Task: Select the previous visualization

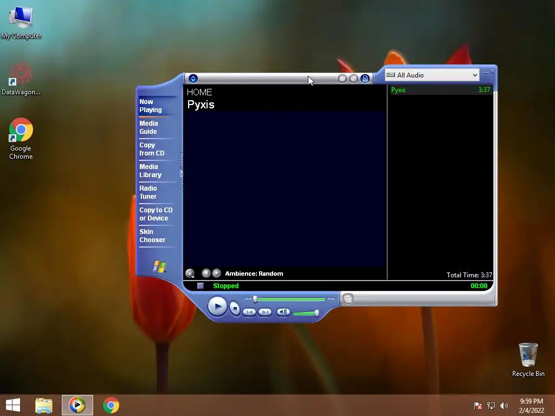Action: (x=205, y=273)
